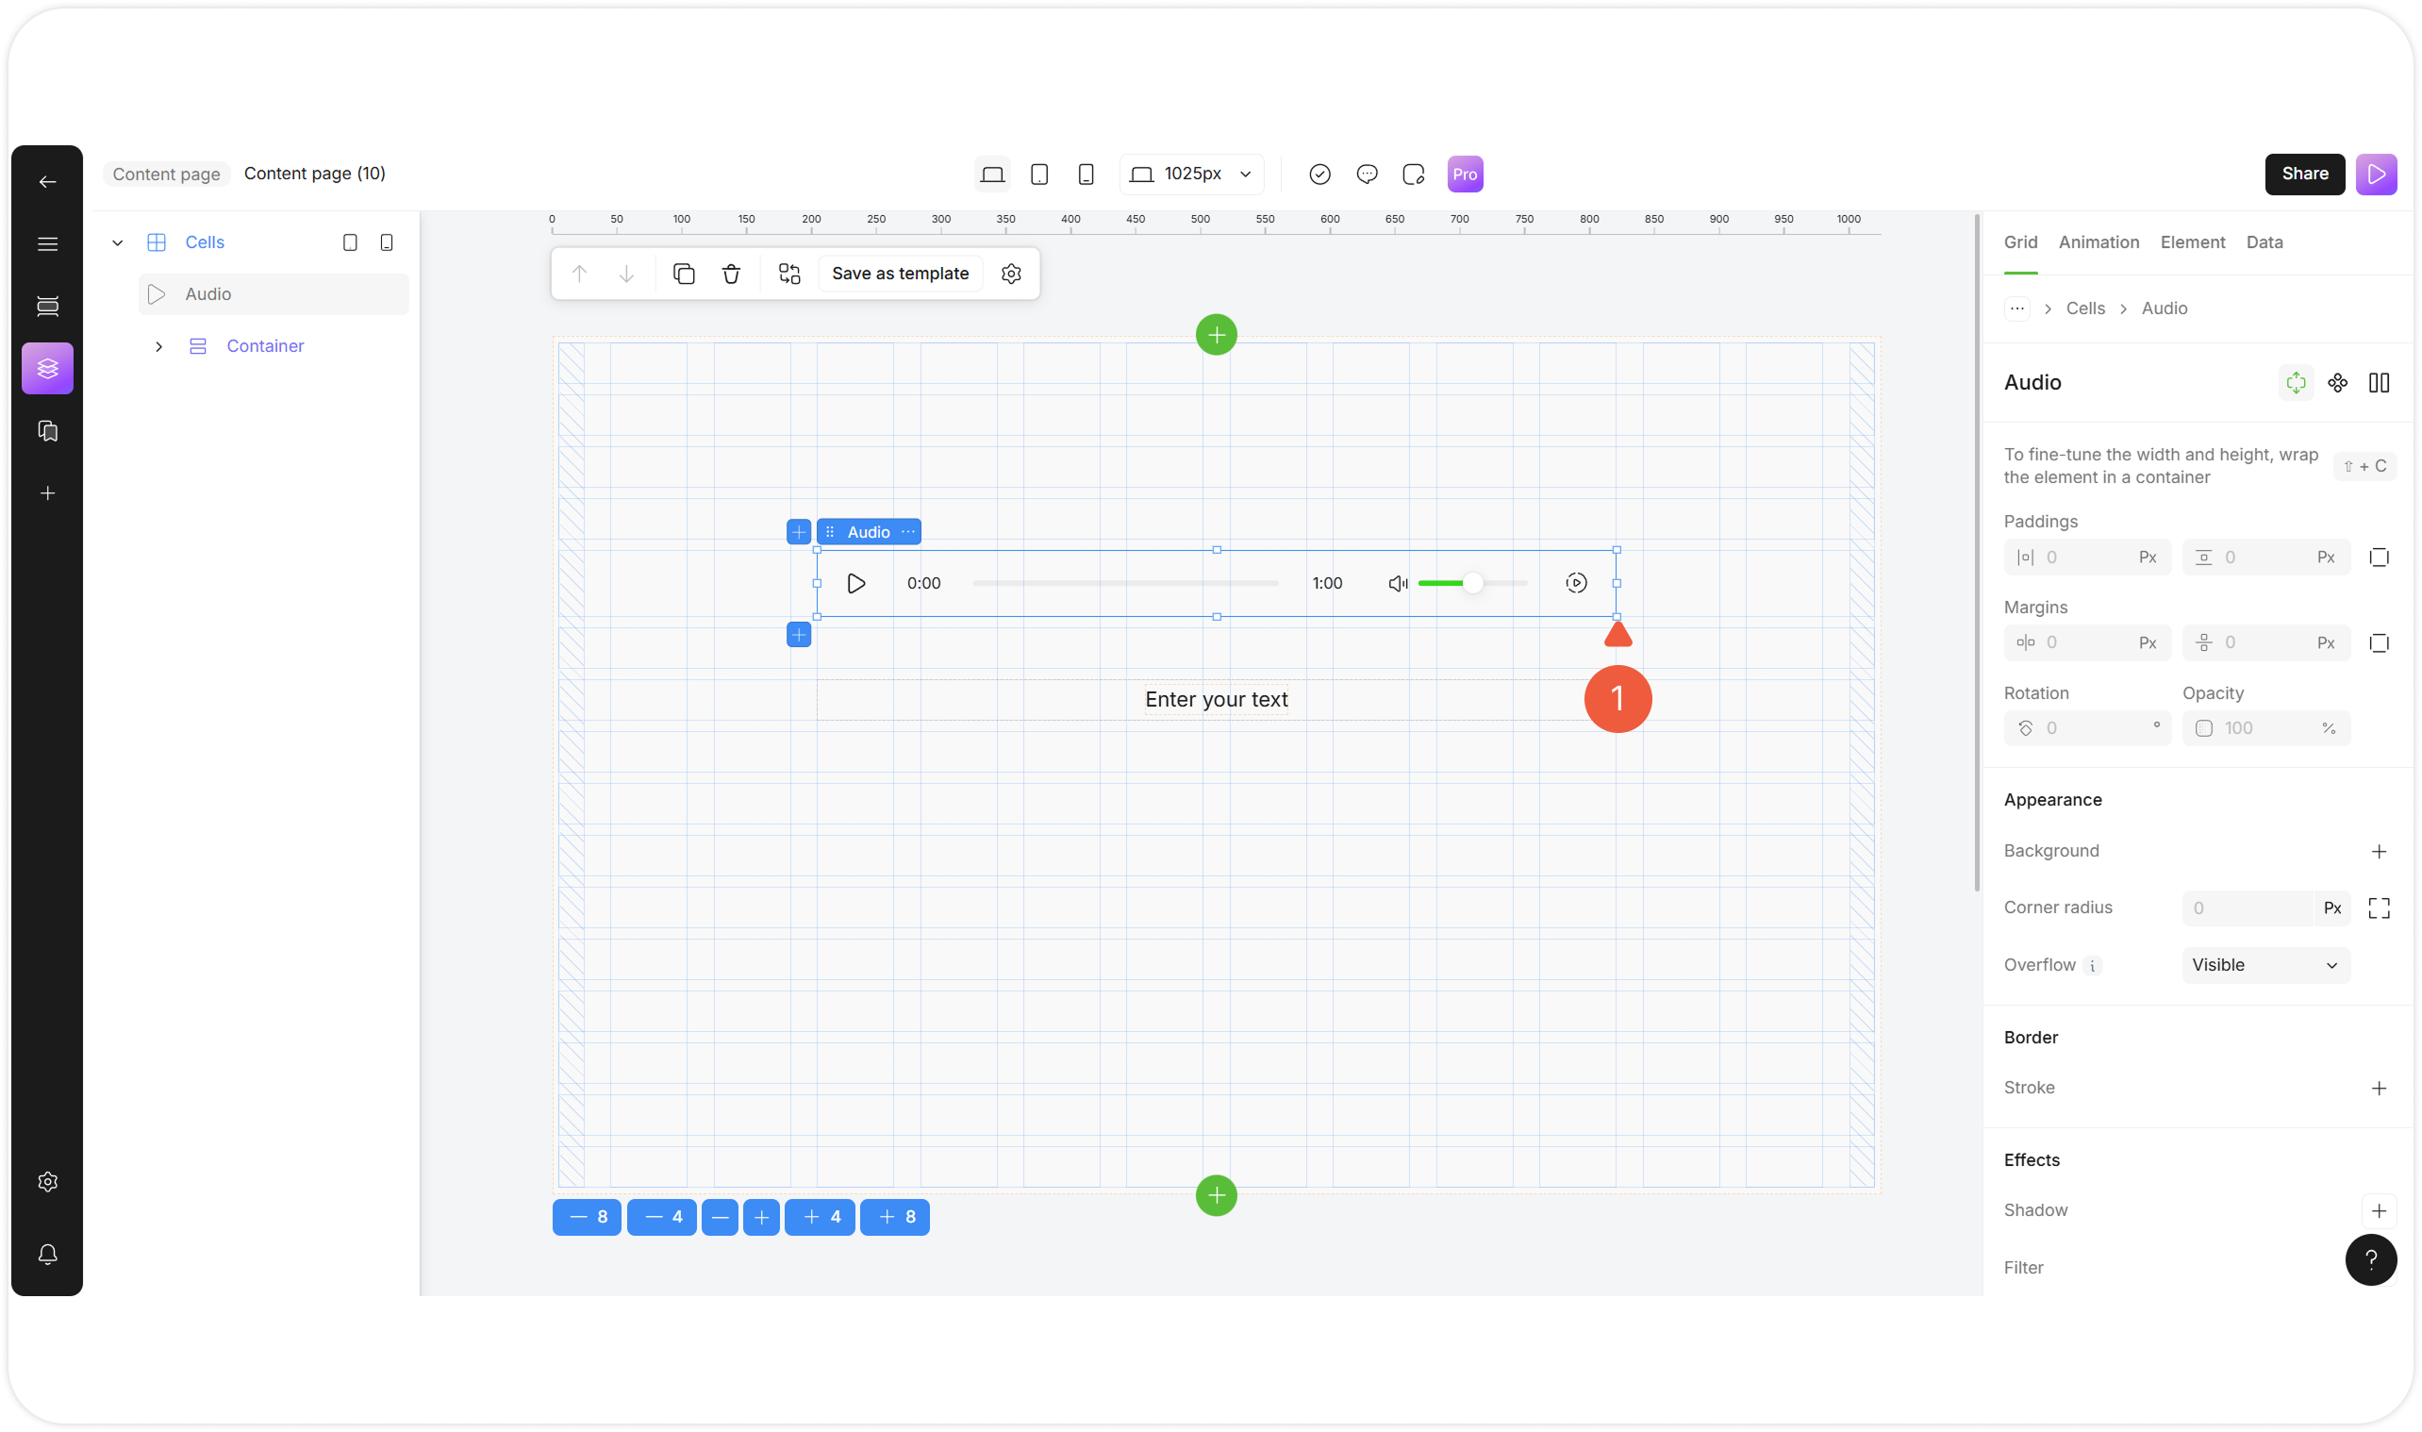The height and width of the screenshot is (1432, 2422).
Task: Click the duplicate copy icon in toolbar
Action: (684, 275)
